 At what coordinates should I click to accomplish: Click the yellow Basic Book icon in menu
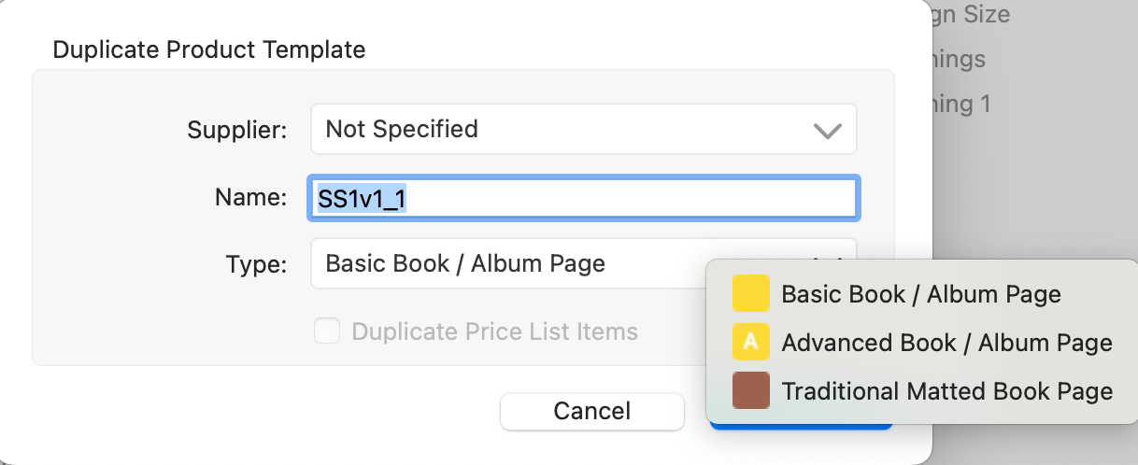pyautogui.click(x=750, y=294)
